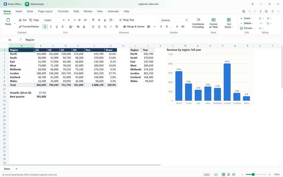Switch to normal grid view in status bar
This screenshot has height=177, width=283.
click(x=224, y=174)
